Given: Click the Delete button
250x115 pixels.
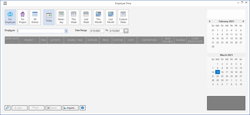Looking at the screenshot, I should [x=53, y=108].
